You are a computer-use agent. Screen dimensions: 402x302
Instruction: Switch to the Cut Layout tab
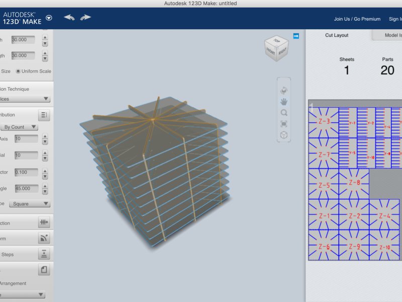click(337, 35)
